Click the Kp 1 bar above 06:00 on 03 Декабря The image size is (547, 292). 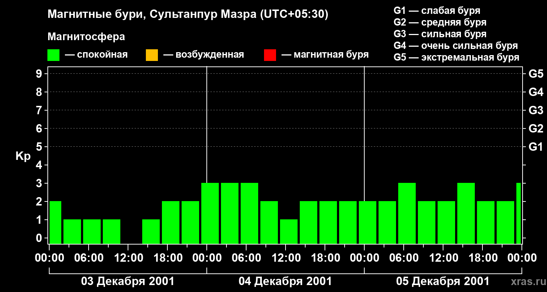pyautogui.click(x=92, y=231)
